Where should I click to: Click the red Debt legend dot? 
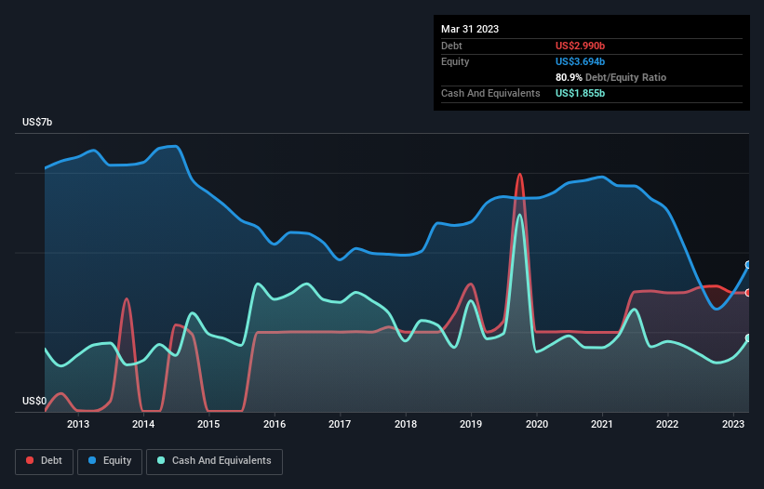(x=30, y=460)
